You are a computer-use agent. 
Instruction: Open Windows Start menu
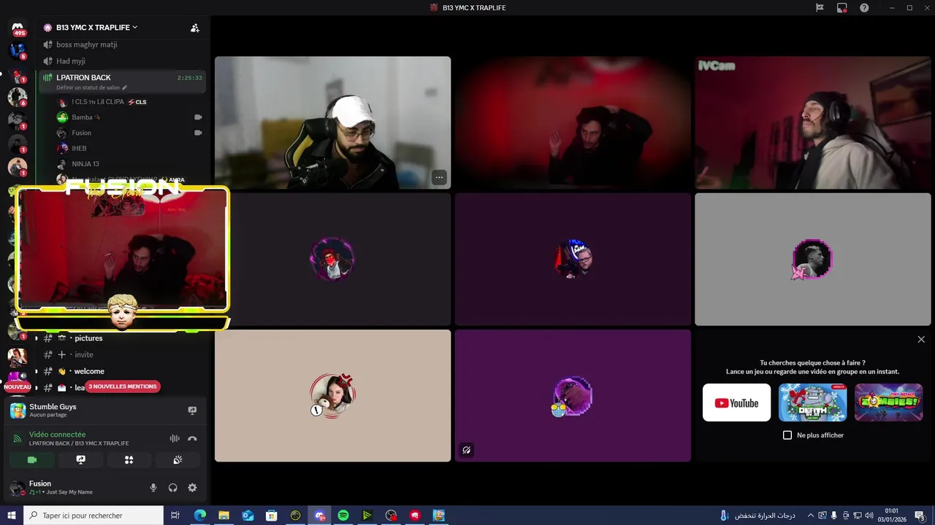point(12,516)
